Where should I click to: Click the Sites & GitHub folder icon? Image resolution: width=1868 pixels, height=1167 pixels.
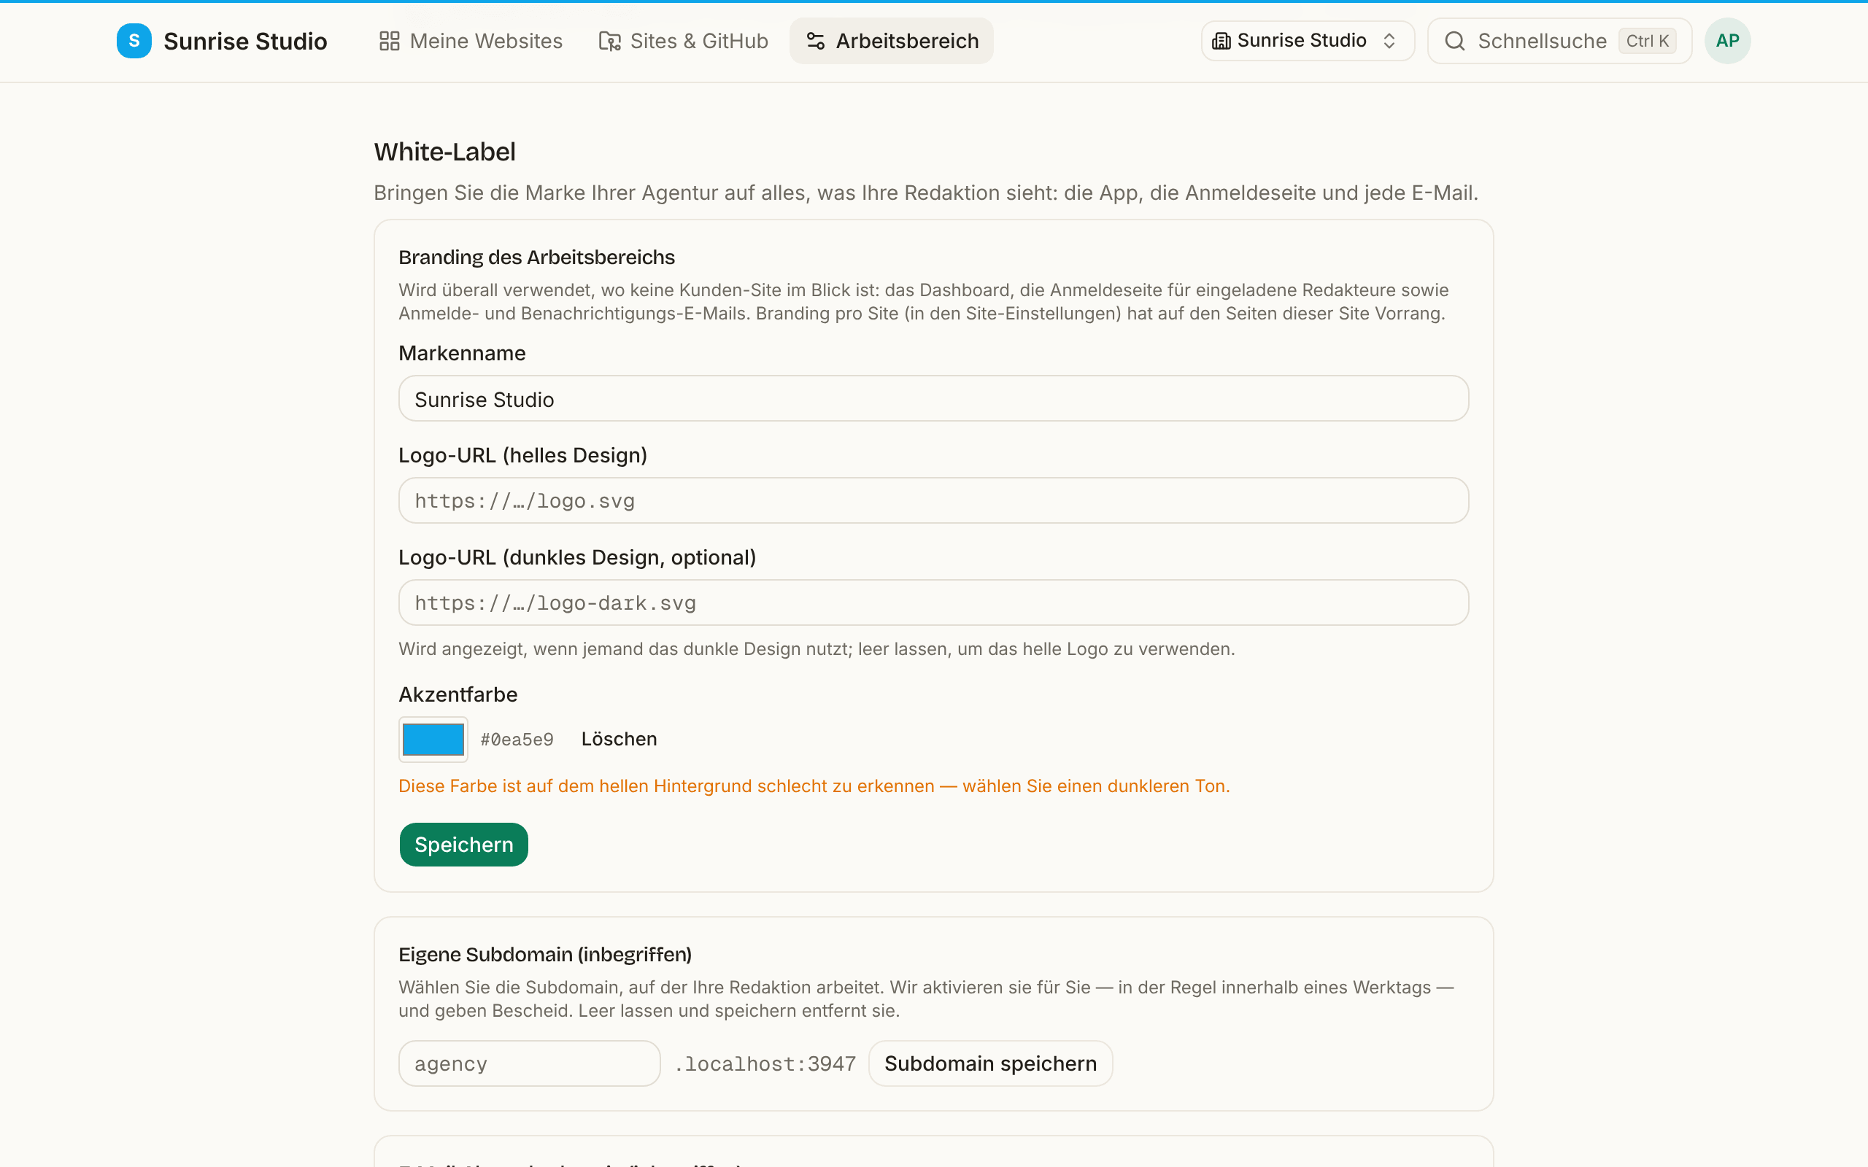610,41
